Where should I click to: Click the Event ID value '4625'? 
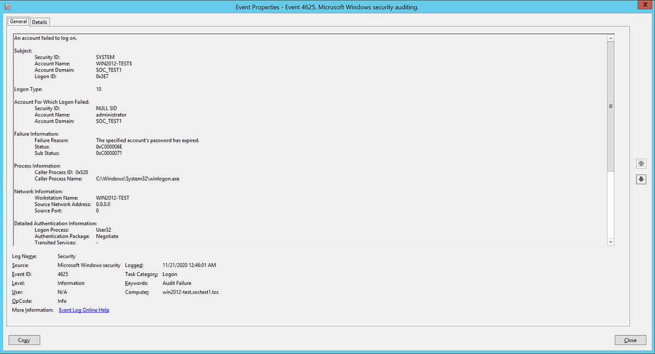[x=63, y=274]
